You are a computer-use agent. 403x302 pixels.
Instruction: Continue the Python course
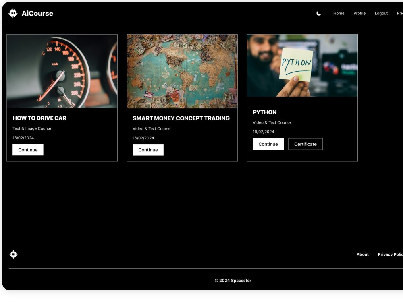pyautogui.click(x=268, y=144)
